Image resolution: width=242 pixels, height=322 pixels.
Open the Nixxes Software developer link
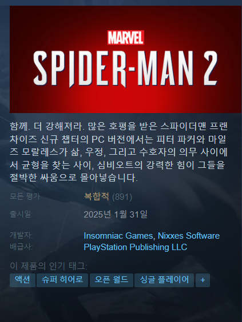pyautogui.click(x=188, y=236)
